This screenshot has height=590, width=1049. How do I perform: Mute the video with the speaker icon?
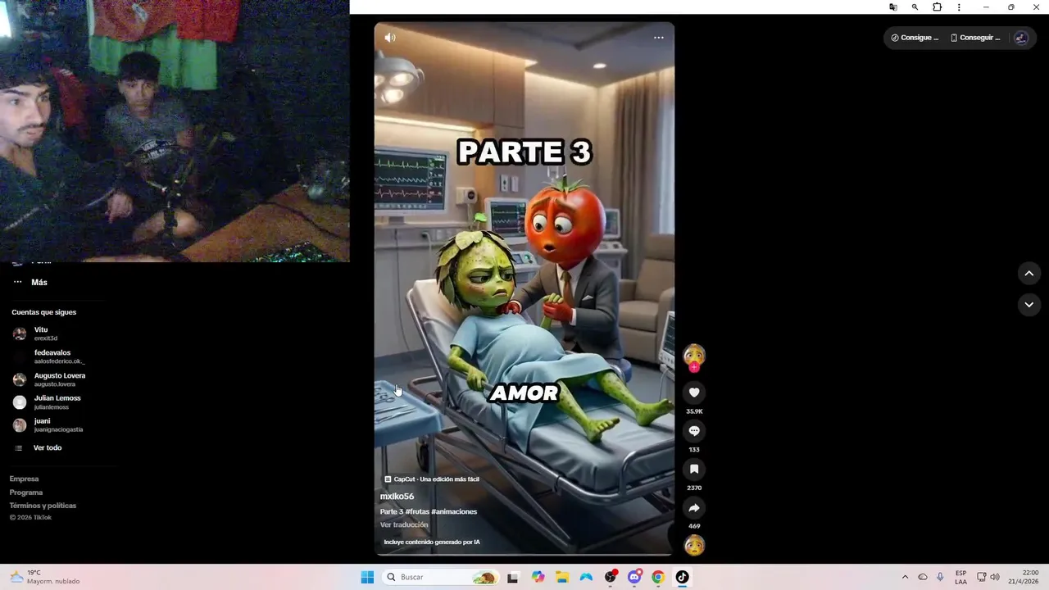click(x=390, y=38)
